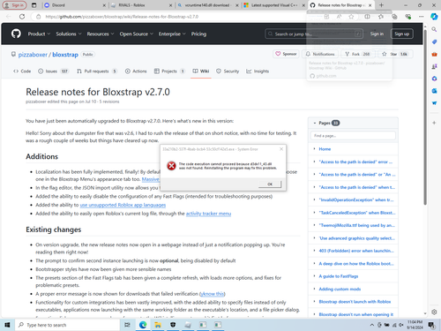This screenshot has width=441, height=331.
Task: Expand the Solutions menu
Action: click(69, 34)
